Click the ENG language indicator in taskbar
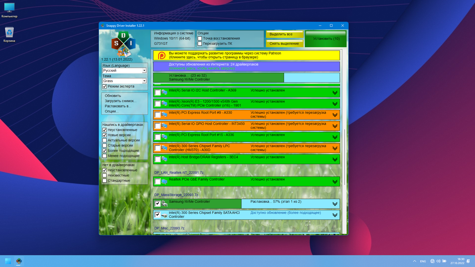Viewport: 475px width, 267px height. click(x=423, y=261)
